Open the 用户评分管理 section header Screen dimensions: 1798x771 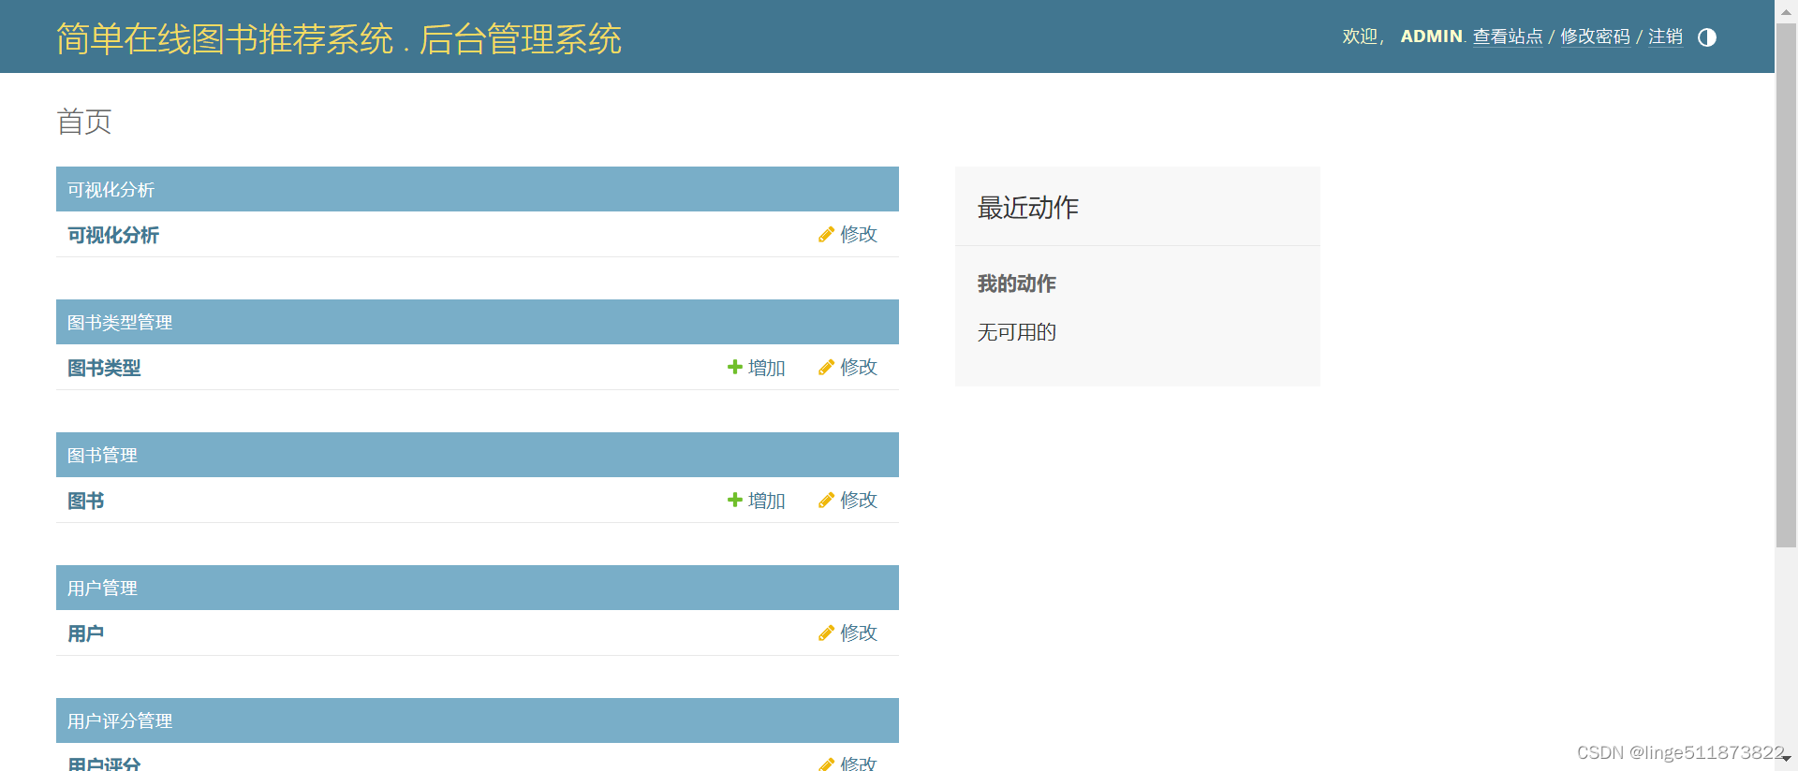pos(120,721)
